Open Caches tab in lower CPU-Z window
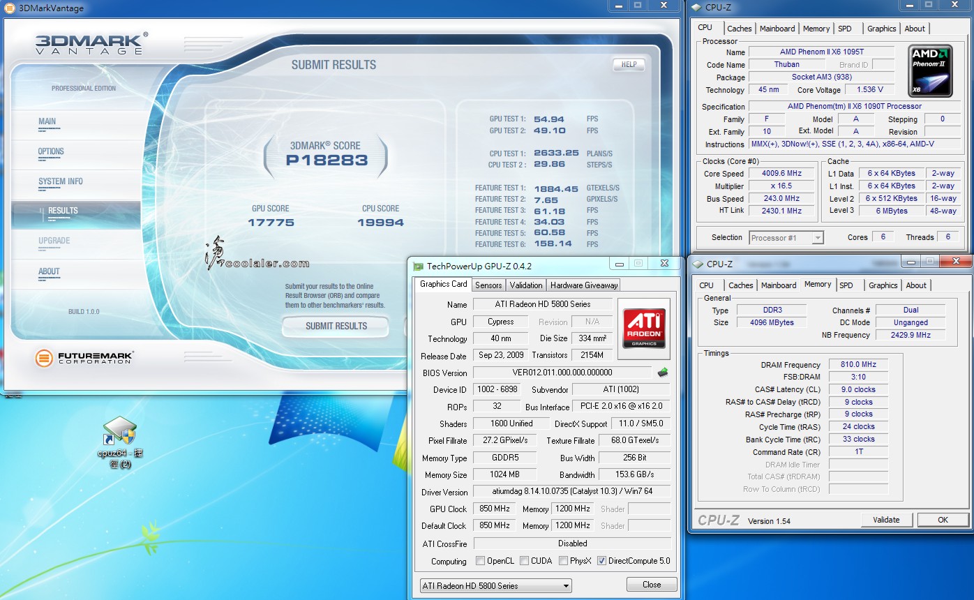Viewport: 974px width, 600px height. [x=741, y=285]
